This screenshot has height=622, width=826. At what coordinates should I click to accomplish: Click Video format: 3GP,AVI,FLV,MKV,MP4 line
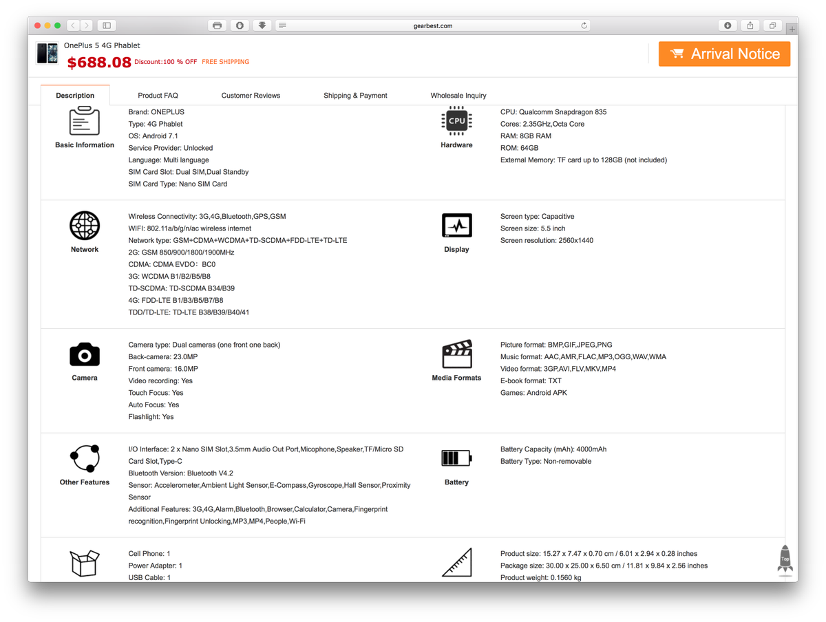[x=558, y=369]
